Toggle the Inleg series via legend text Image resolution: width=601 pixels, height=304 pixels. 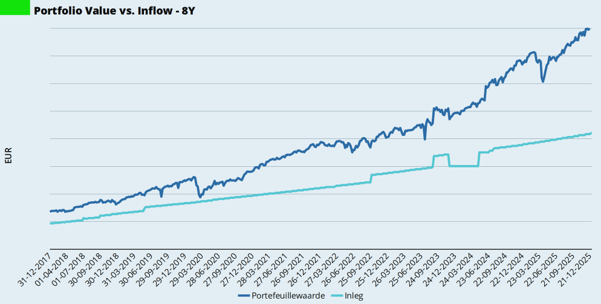pyautogui.click(x=353, y=296)
